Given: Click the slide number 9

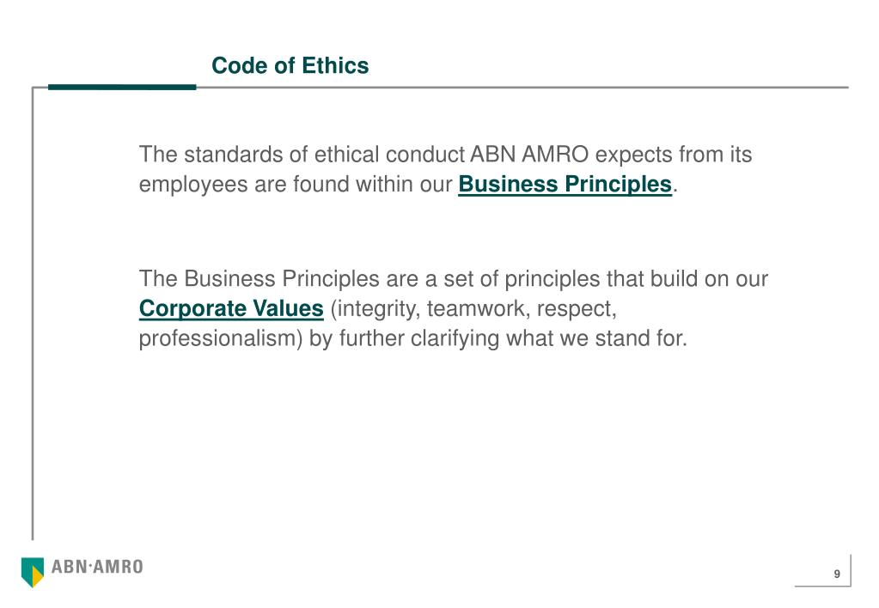Looking at the screenshot, I should click(836, 575).
